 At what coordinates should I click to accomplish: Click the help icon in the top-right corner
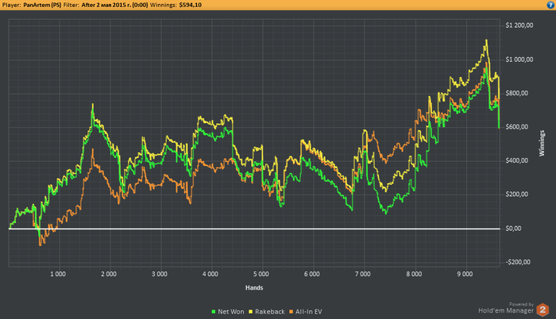click(550, 5)
